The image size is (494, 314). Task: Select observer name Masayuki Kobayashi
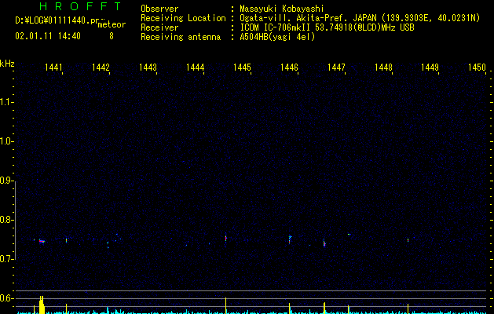pos(282,9)
